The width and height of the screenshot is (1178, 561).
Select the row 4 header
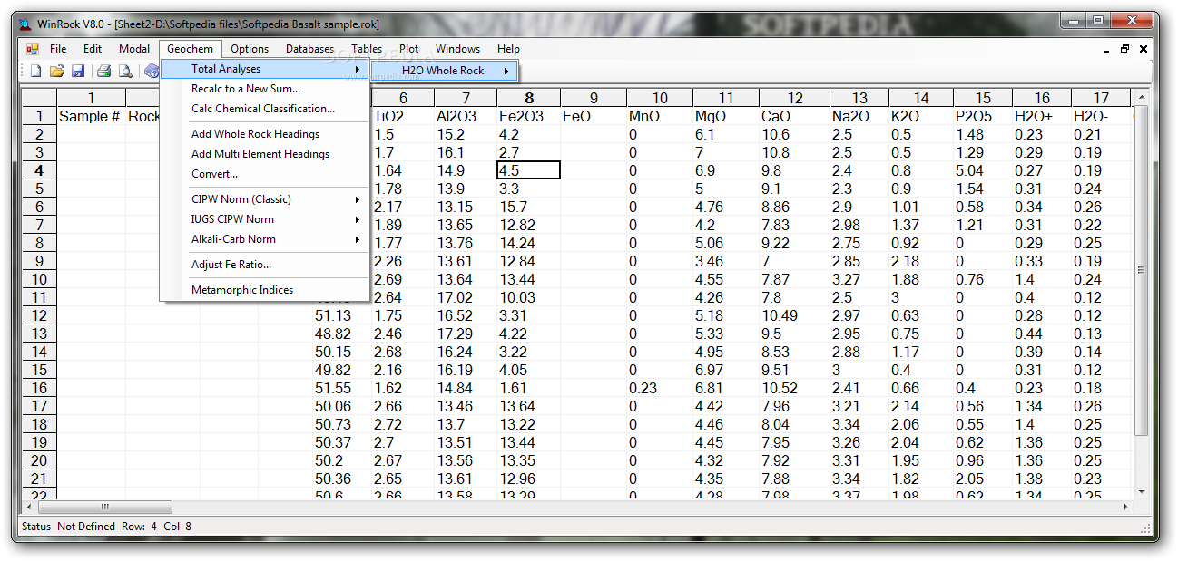tap(40, 170)
